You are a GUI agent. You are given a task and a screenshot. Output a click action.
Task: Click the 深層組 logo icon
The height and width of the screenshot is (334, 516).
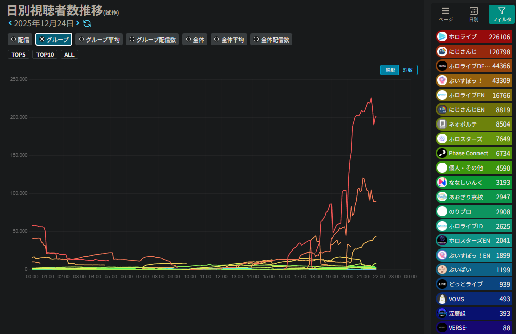442,313
